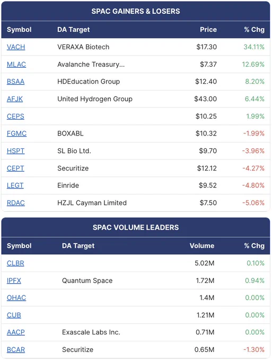Open the BCAR symbol link

[15, 349]
